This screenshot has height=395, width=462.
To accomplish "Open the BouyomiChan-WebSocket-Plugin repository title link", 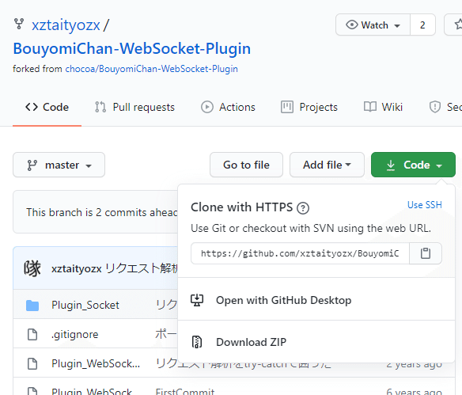I will coord(132,48).
